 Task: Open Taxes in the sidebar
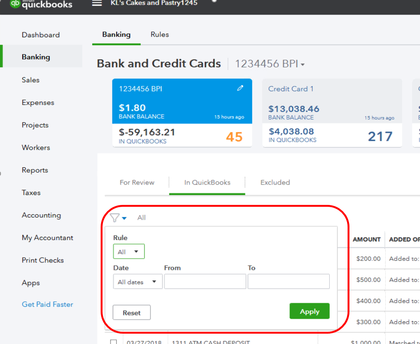click(31, 193)
